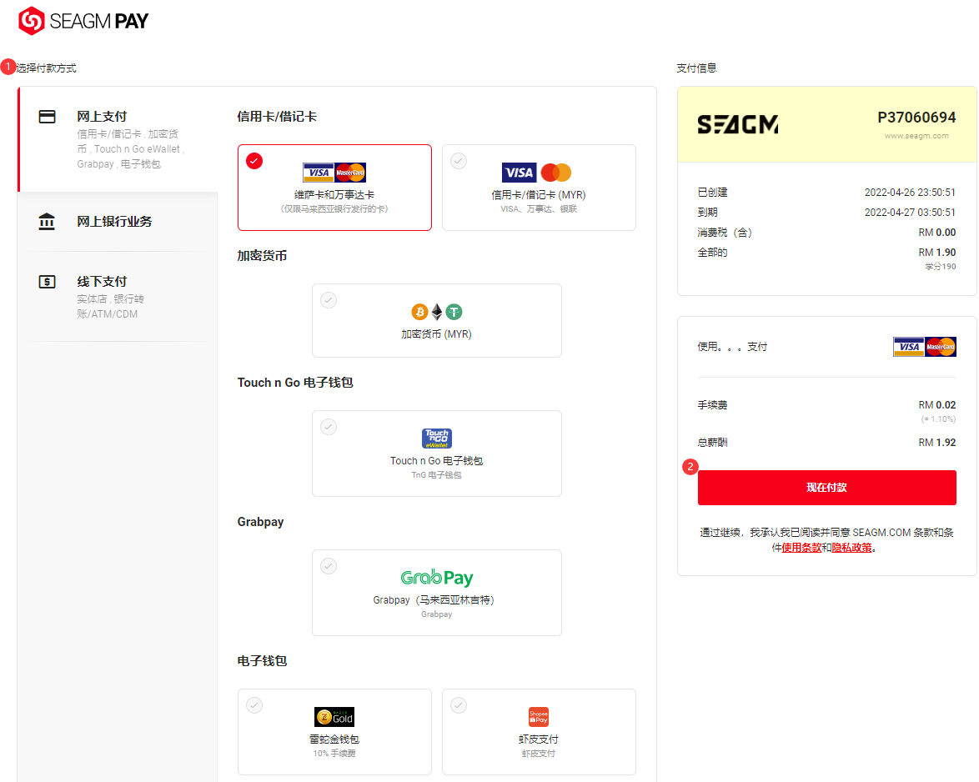Select the Grabpay (马来西亚林吉特) radio check
This screenshot has width=979, height=782.
click(329, 566)
